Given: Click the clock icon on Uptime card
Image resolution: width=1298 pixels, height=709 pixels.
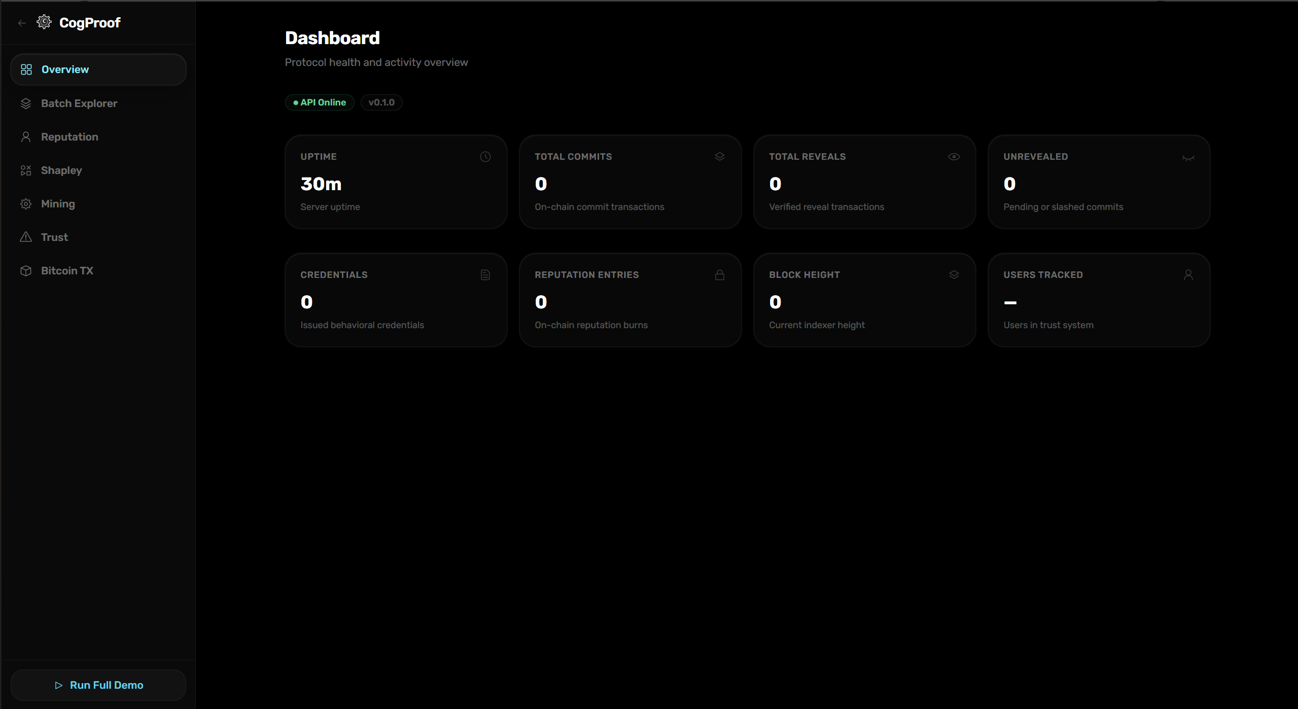Looking at the screenshot, I should 485,157.
